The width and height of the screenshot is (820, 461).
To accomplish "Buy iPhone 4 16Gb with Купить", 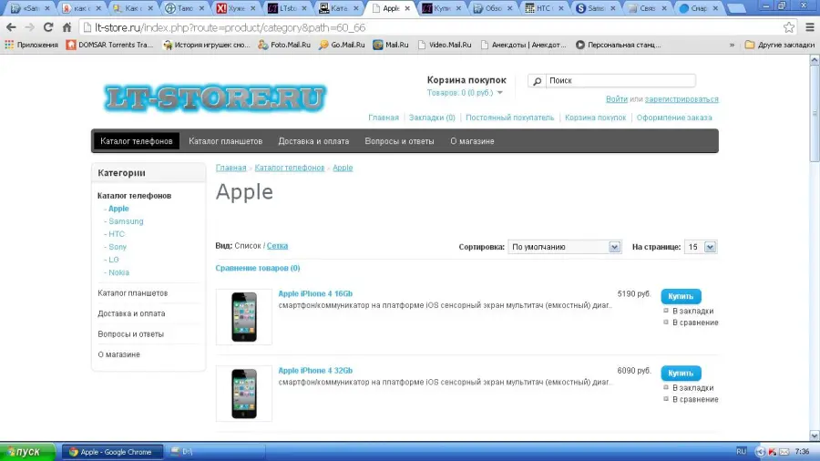I will [681, 296].
